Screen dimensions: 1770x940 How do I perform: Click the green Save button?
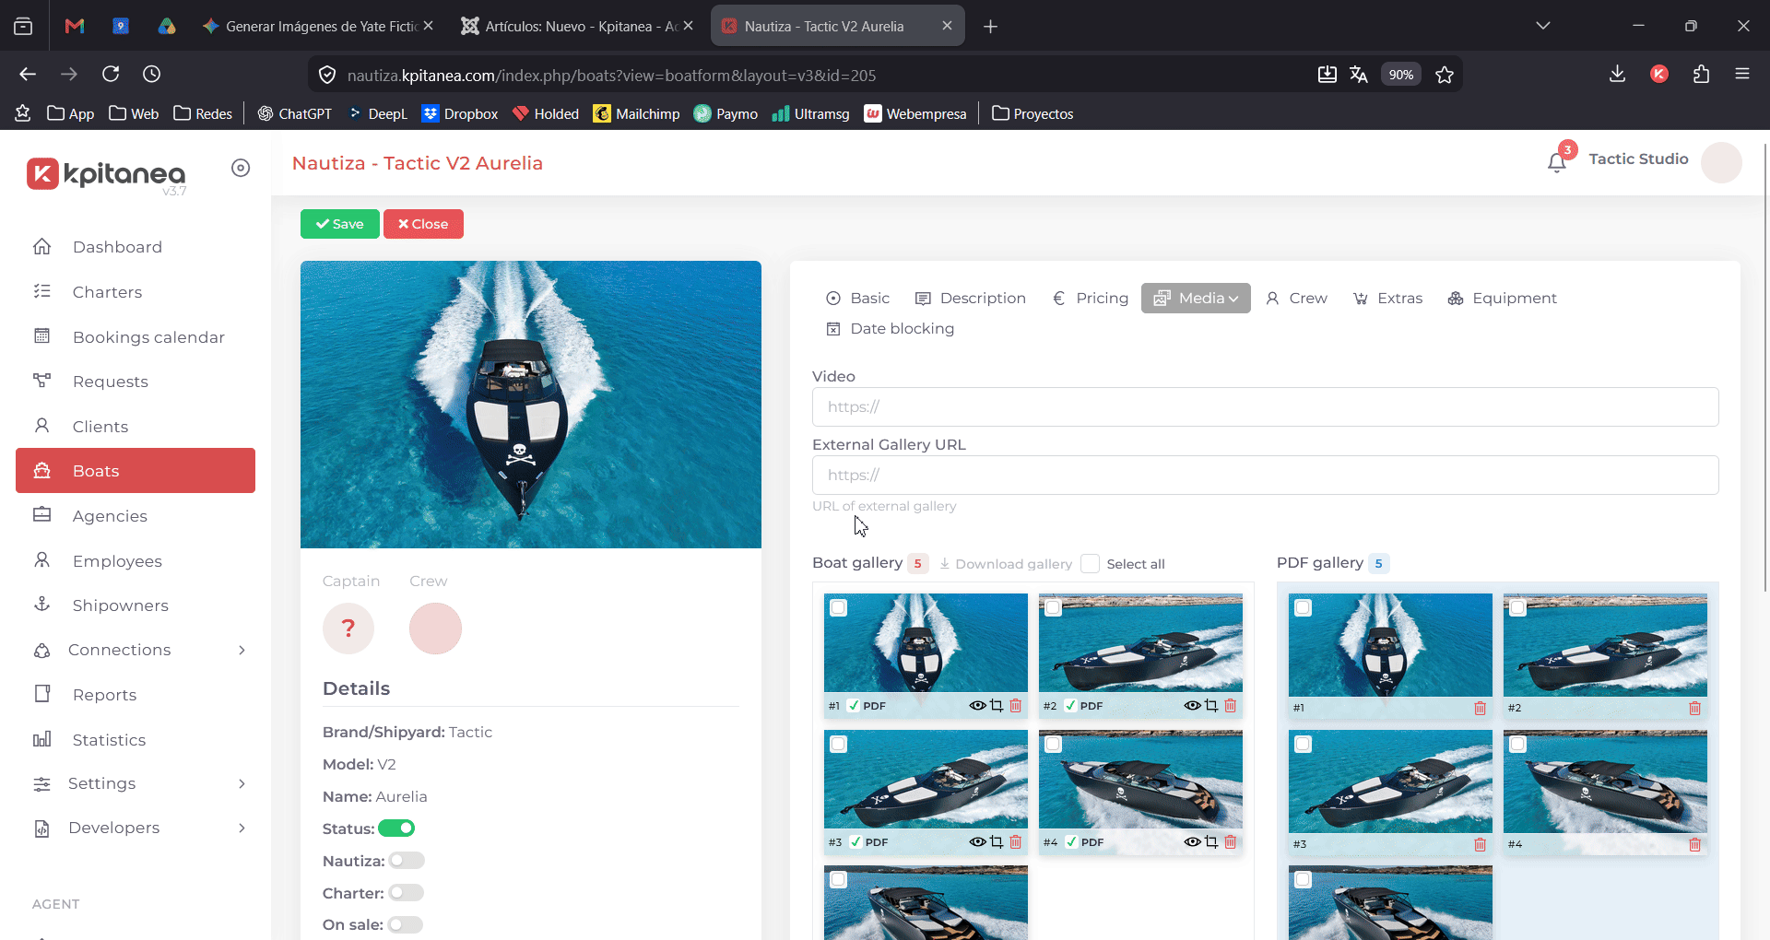click(x=339, y=224)
